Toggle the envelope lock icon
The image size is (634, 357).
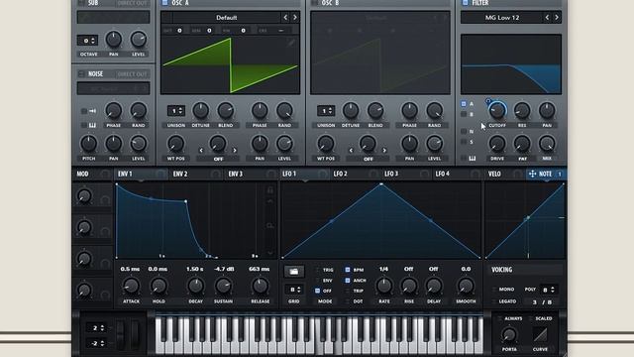(270, 189)
